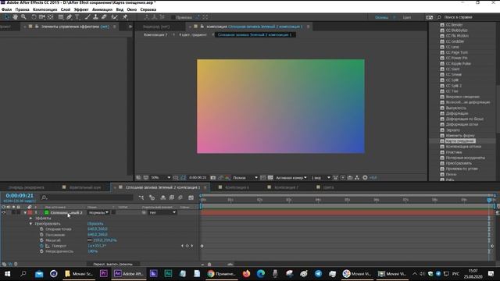Toggle the Position stopwatch
This screenshot has width=500, height=281.
(41, 235)
